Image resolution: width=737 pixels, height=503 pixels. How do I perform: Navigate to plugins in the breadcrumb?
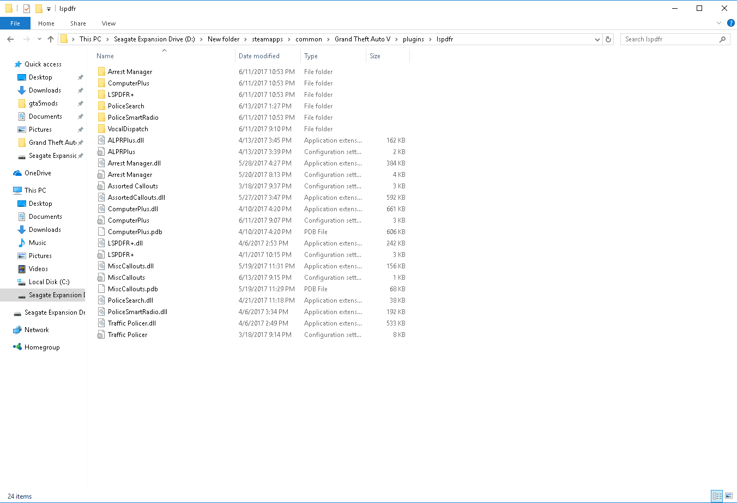[x=413, y=39]
